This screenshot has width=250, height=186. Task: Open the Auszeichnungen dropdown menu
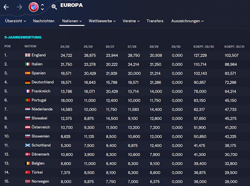tap(188, 21)
